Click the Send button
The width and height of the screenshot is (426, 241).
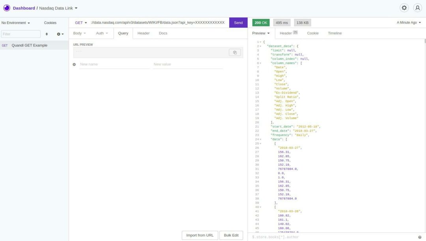point(238,22)
